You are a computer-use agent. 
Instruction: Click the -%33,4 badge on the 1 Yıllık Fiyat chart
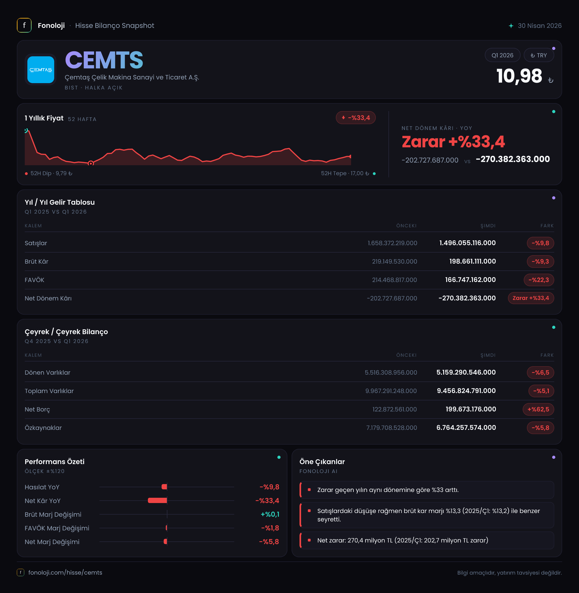click(356, 118)
